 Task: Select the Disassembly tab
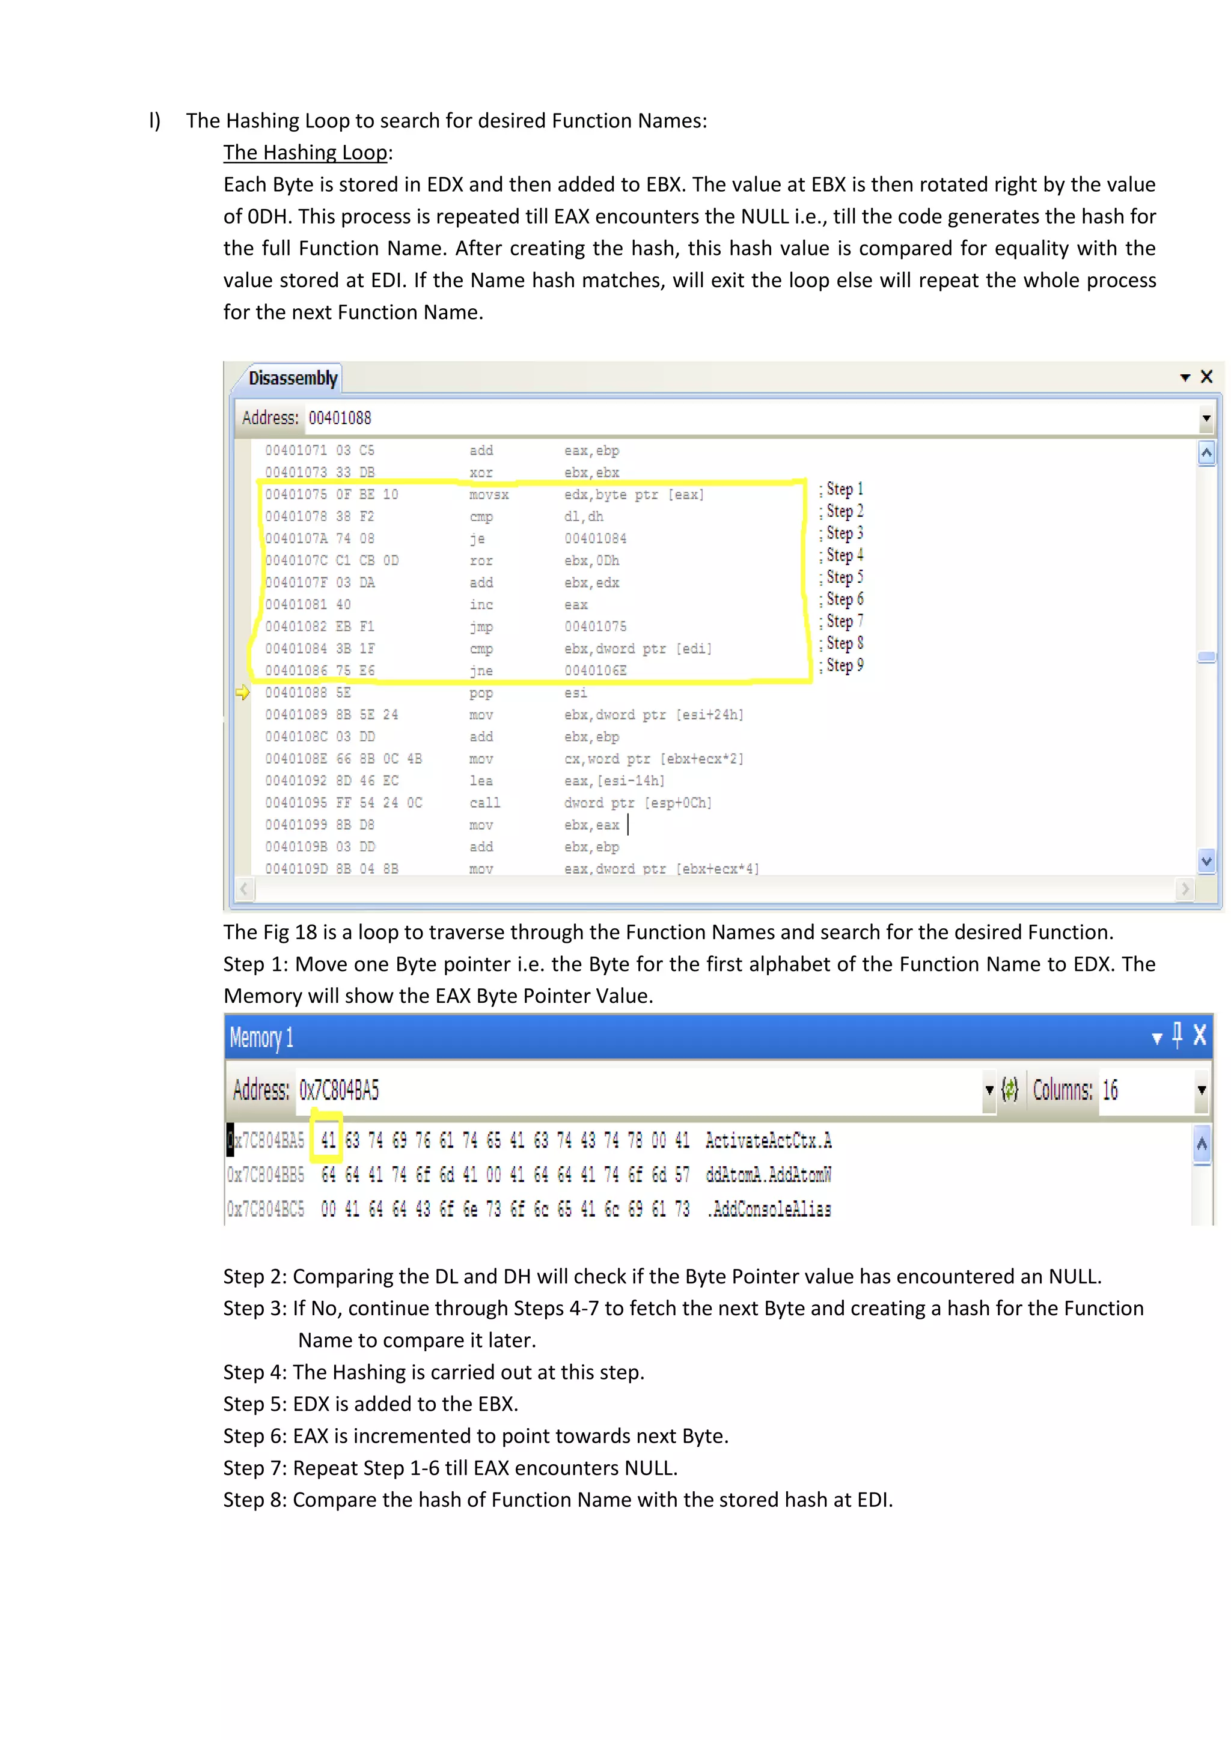coord(293,378)
